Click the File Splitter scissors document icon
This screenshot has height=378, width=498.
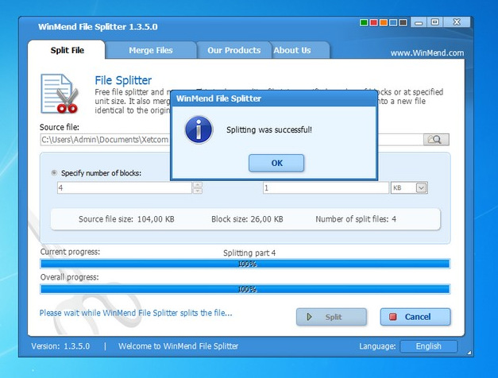tap(60, 94)
